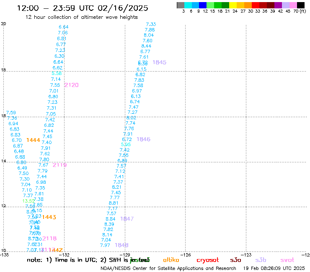This screenshot has width=310, height=272.
Task: Click the wave height value 8.21
Action: pyautogui.click(x=116, y=187)
